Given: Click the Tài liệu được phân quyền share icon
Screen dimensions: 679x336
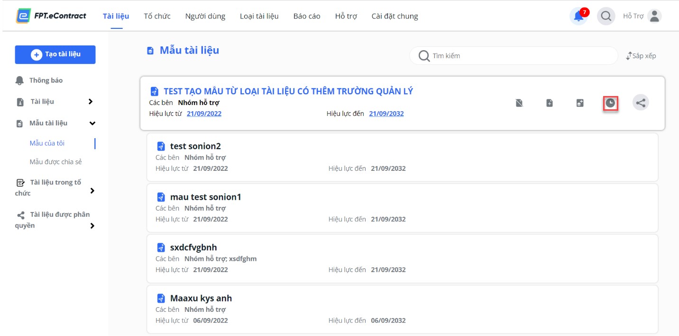Looking at the screenshot, I should click(x=20, y=215).
